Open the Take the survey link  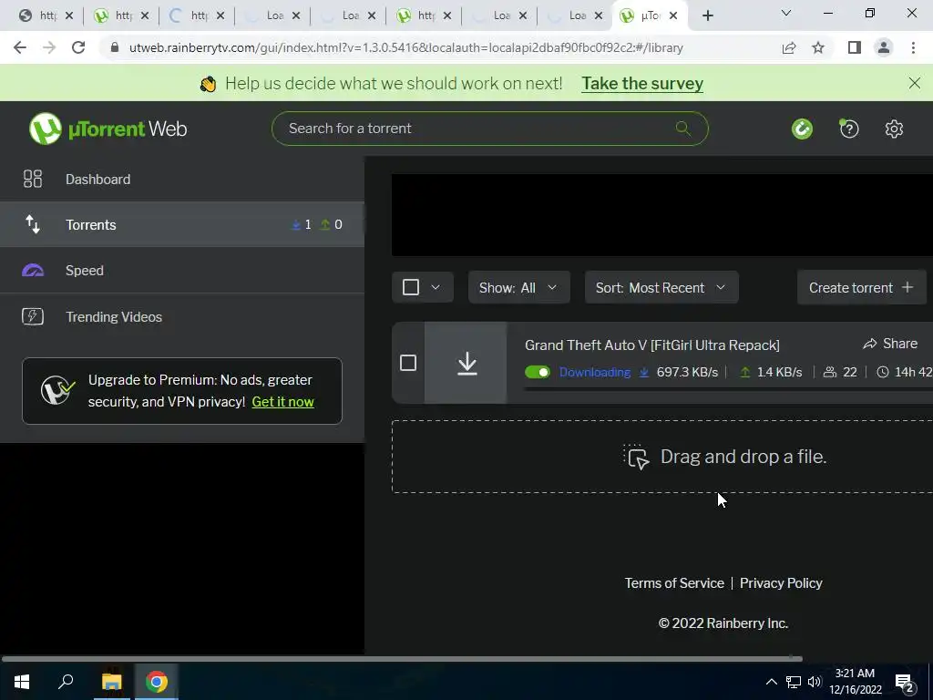tap(642, 83)
